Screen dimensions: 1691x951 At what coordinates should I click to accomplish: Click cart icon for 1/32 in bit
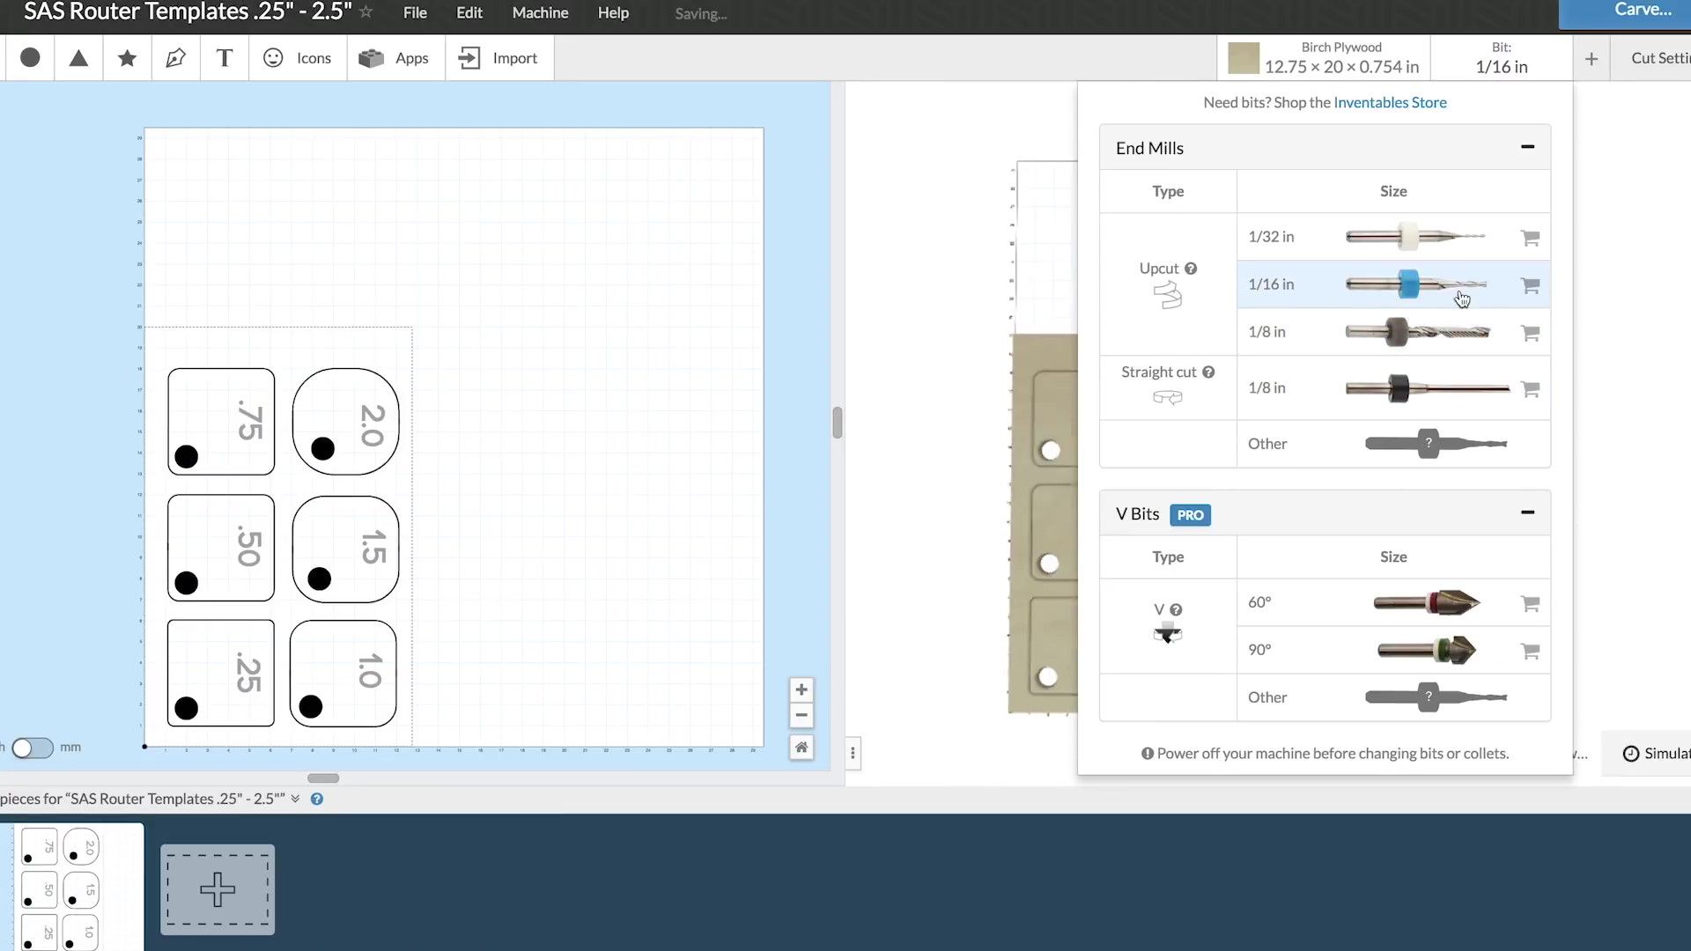click(1530, 238)
